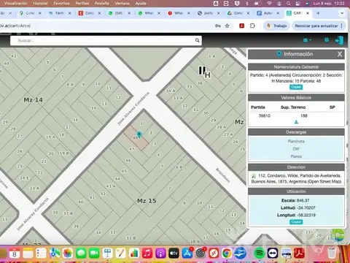The width and height of the screenshot is (350, 263).
Task: Open Adobe Acrobat from the Dock
Action: 299,254
